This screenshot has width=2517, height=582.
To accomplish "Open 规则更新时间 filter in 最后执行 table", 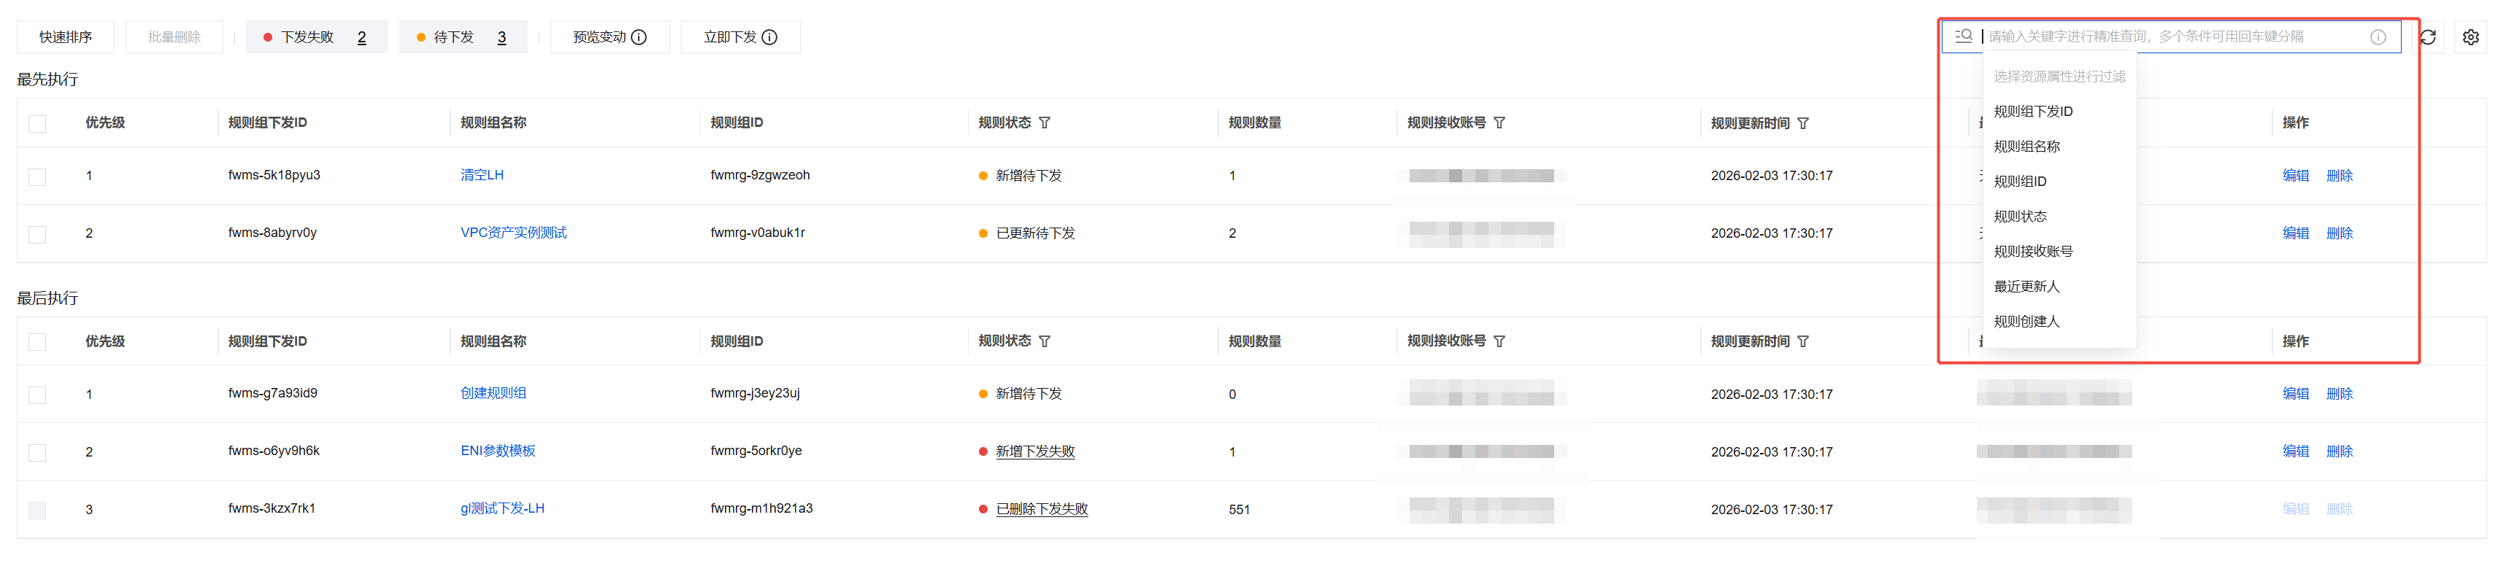I will point(1803,342).
